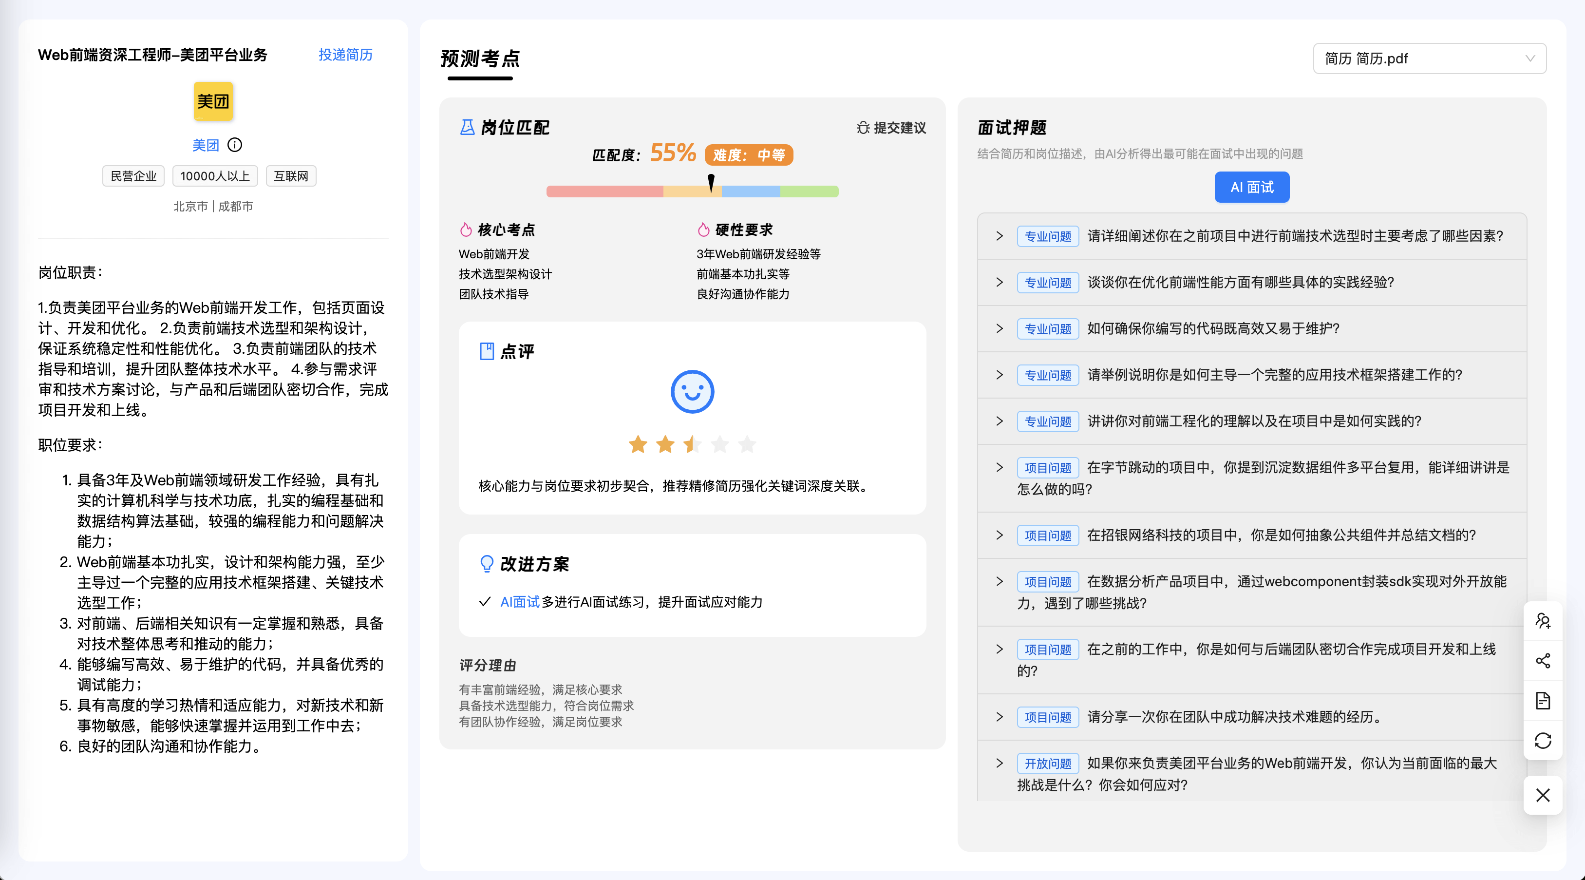Viewport: 1585px width, 880px height.
Task: Click the 前端基本功扎实等 requirement
Action: tap(743, 274)
